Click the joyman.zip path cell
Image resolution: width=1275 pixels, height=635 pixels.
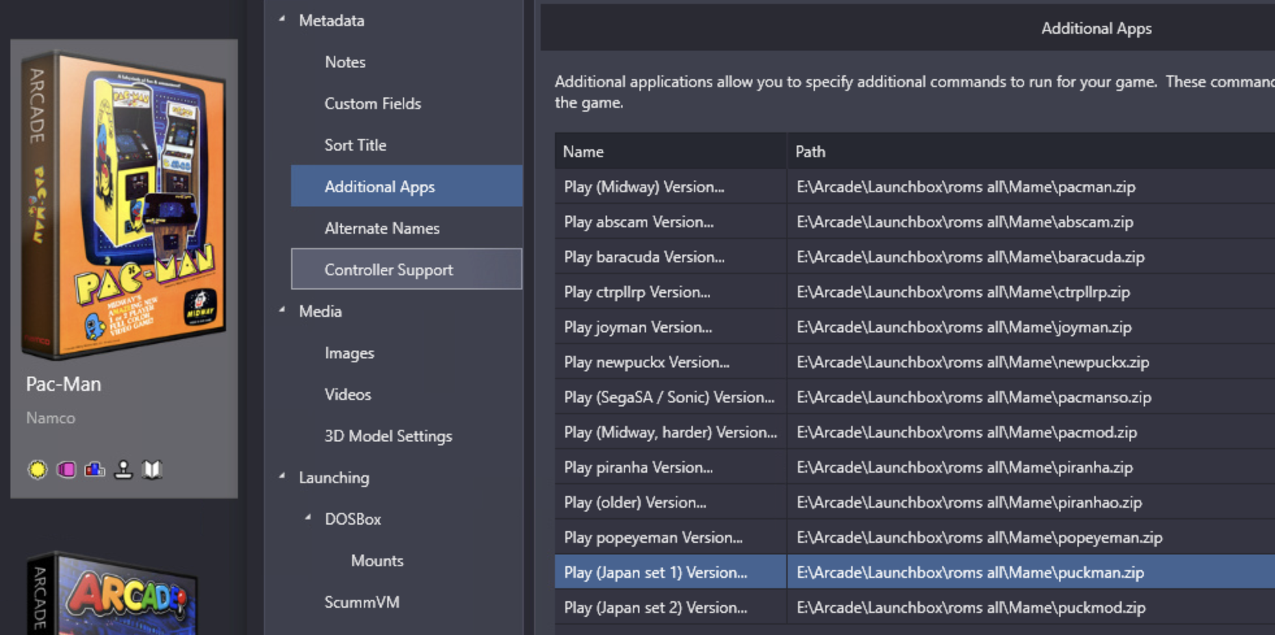click(1031, 327)
